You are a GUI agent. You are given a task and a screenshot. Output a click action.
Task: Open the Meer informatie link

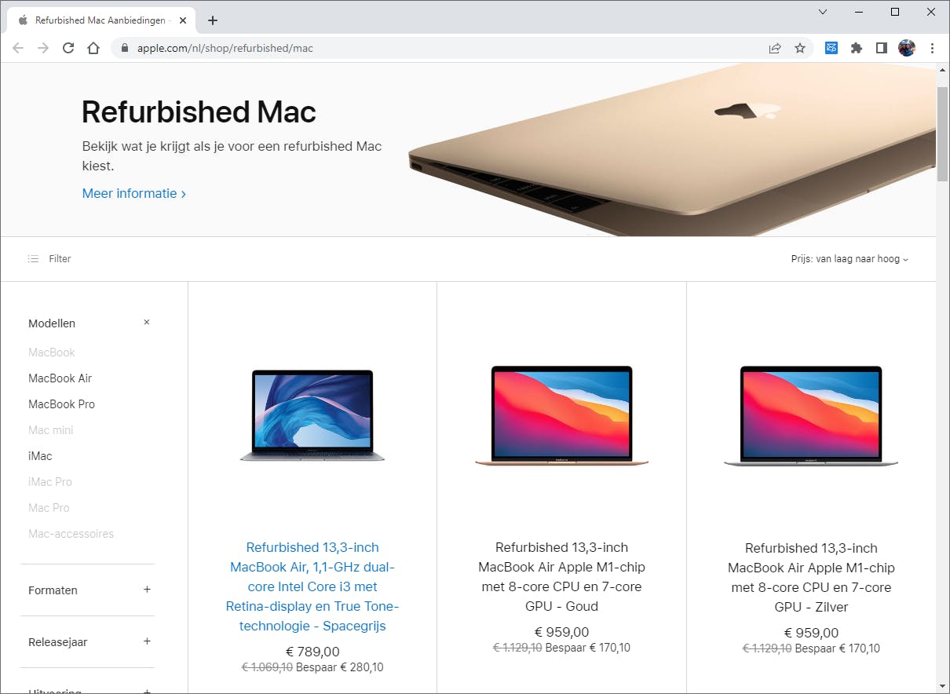coord(134,193)
